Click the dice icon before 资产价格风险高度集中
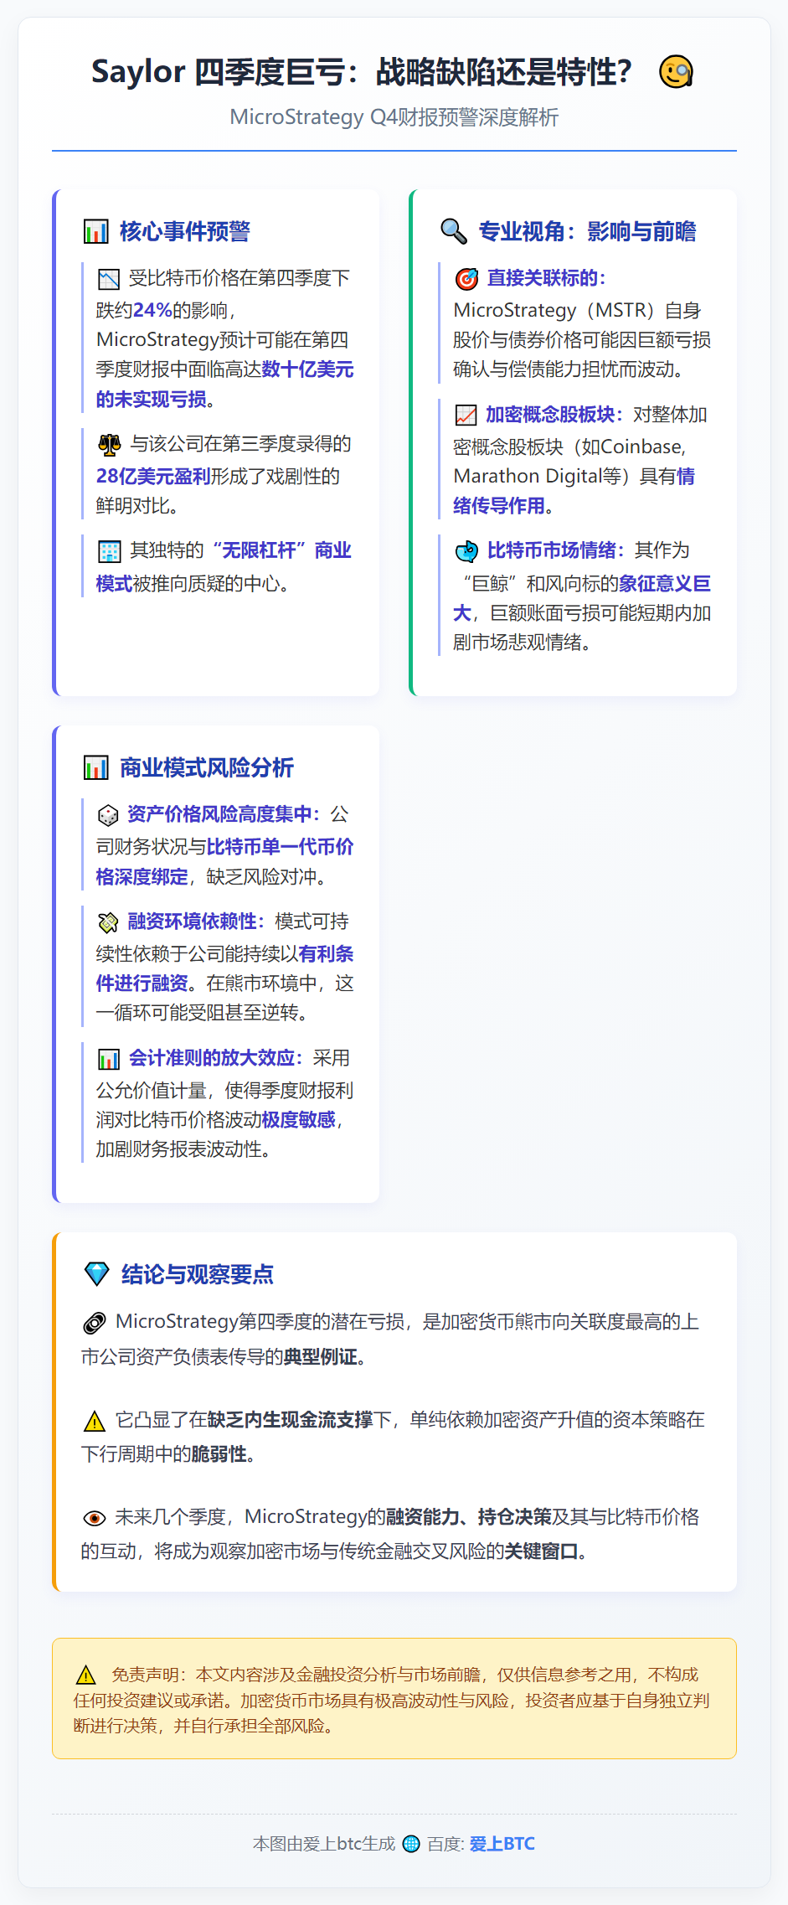This screenshot has width=788, height=1905. 109,815
